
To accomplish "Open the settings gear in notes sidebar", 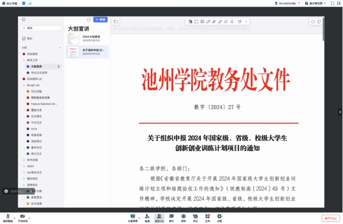I will pos(23,19).
